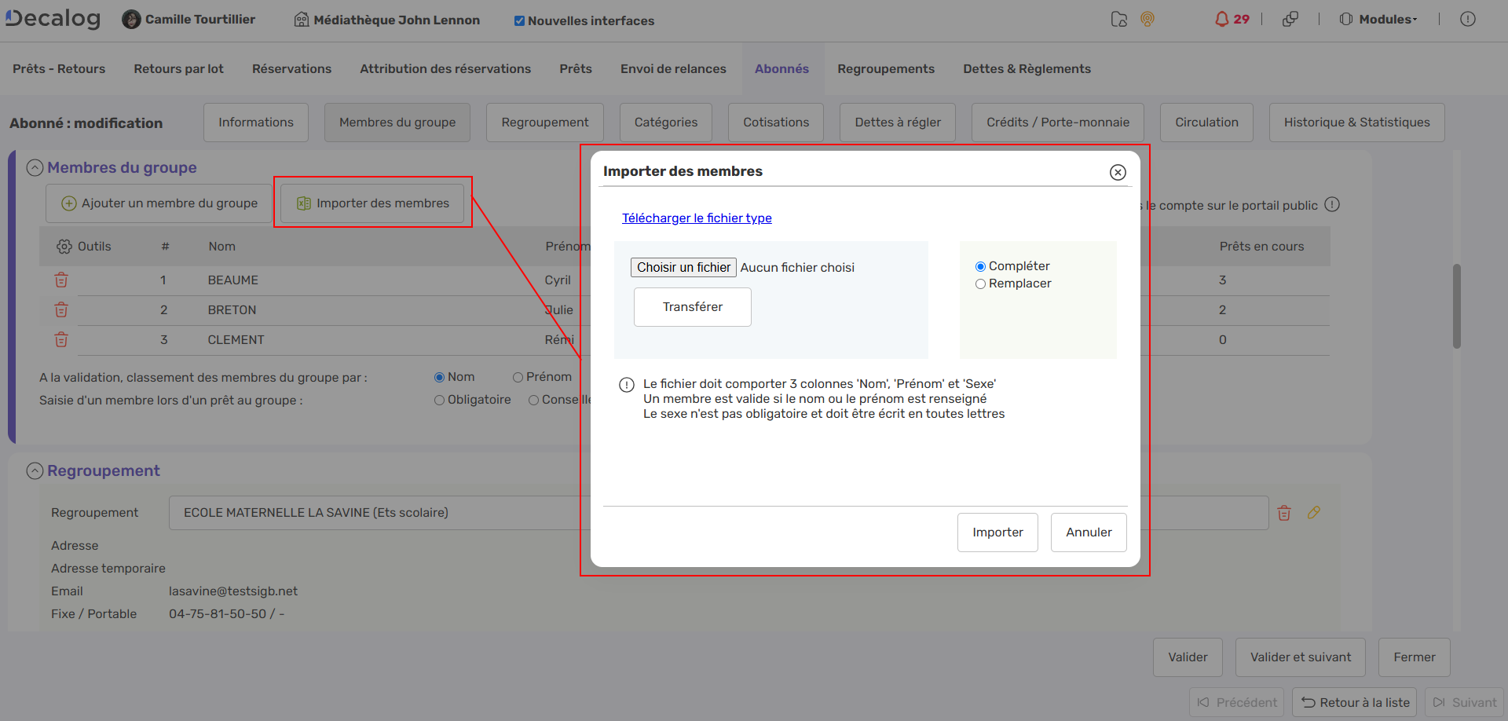The image size is (1508, 721).
Task: Click the folder icon in top bar
Action: [1119, 20]
